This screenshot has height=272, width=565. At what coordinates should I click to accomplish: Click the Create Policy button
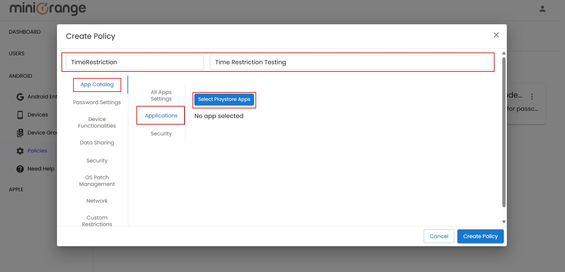coord(480,236)
